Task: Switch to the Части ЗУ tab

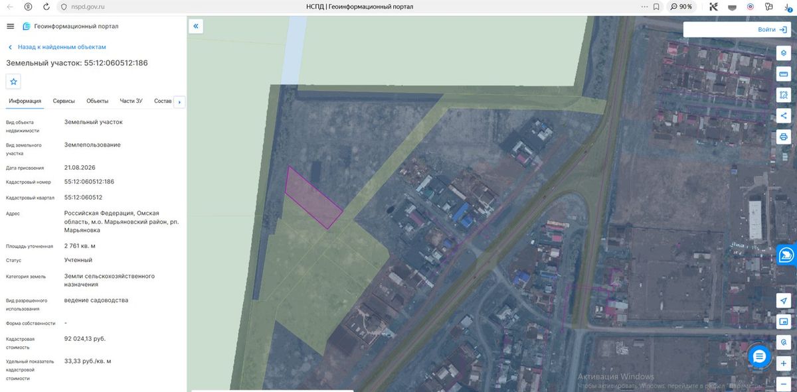Action: click(x=131, y=101)
